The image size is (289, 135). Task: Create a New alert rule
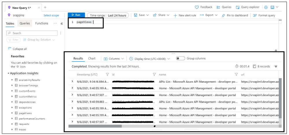tap(185, 16)
